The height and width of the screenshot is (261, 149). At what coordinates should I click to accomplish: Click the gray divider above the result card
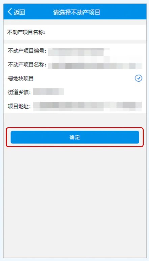coord(75,42)
